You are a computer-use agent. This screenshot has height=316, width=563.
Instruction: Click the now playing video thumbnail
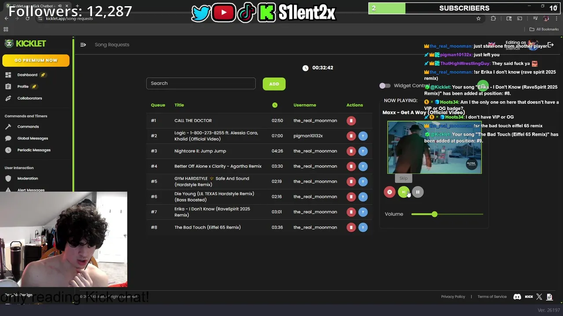click(435, 147)
